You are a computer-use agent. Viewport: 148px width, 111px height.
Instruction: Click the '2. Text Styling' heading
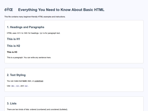coord(16,75)
